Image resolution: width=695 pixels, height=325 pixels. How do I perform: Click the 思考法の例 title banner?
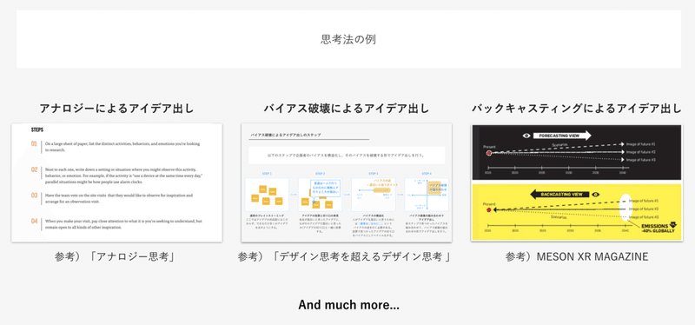tap(348, 39)
